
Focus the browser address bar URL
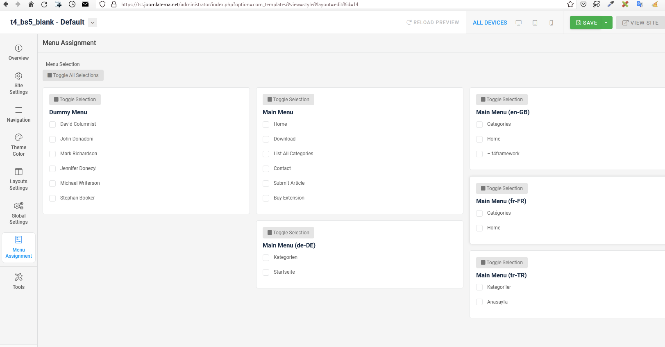(240, 5)
